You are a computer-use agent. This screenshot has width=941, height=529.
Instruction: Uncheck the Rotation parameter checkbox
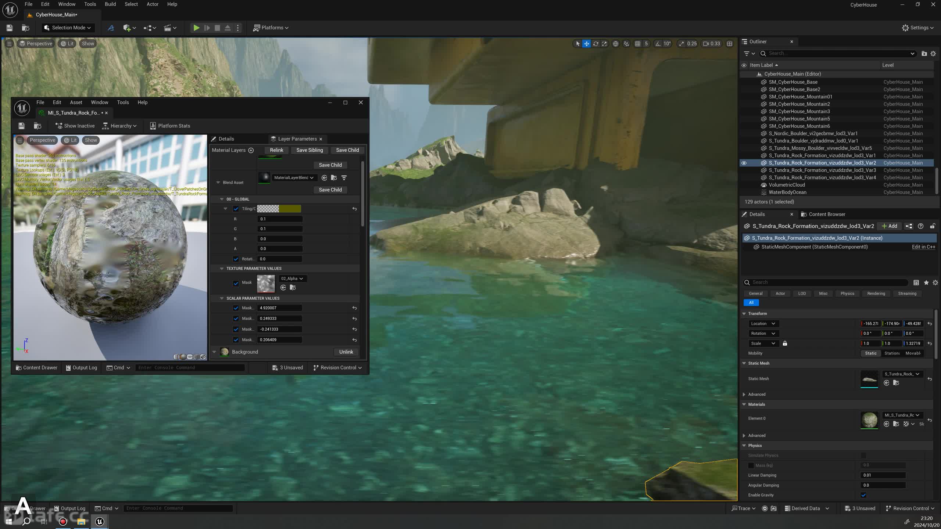click(x=236, y=259)
